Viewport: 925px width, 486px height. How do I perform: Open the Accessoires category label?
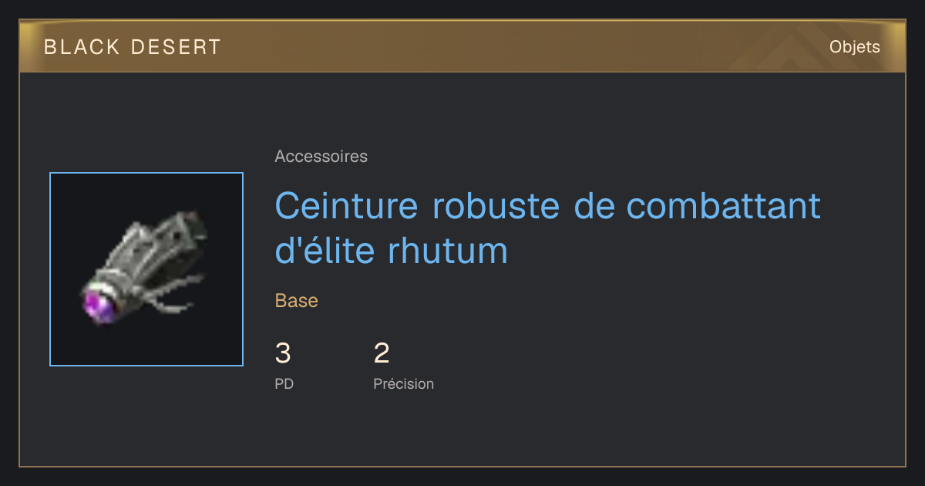click(x=321, y=157)
